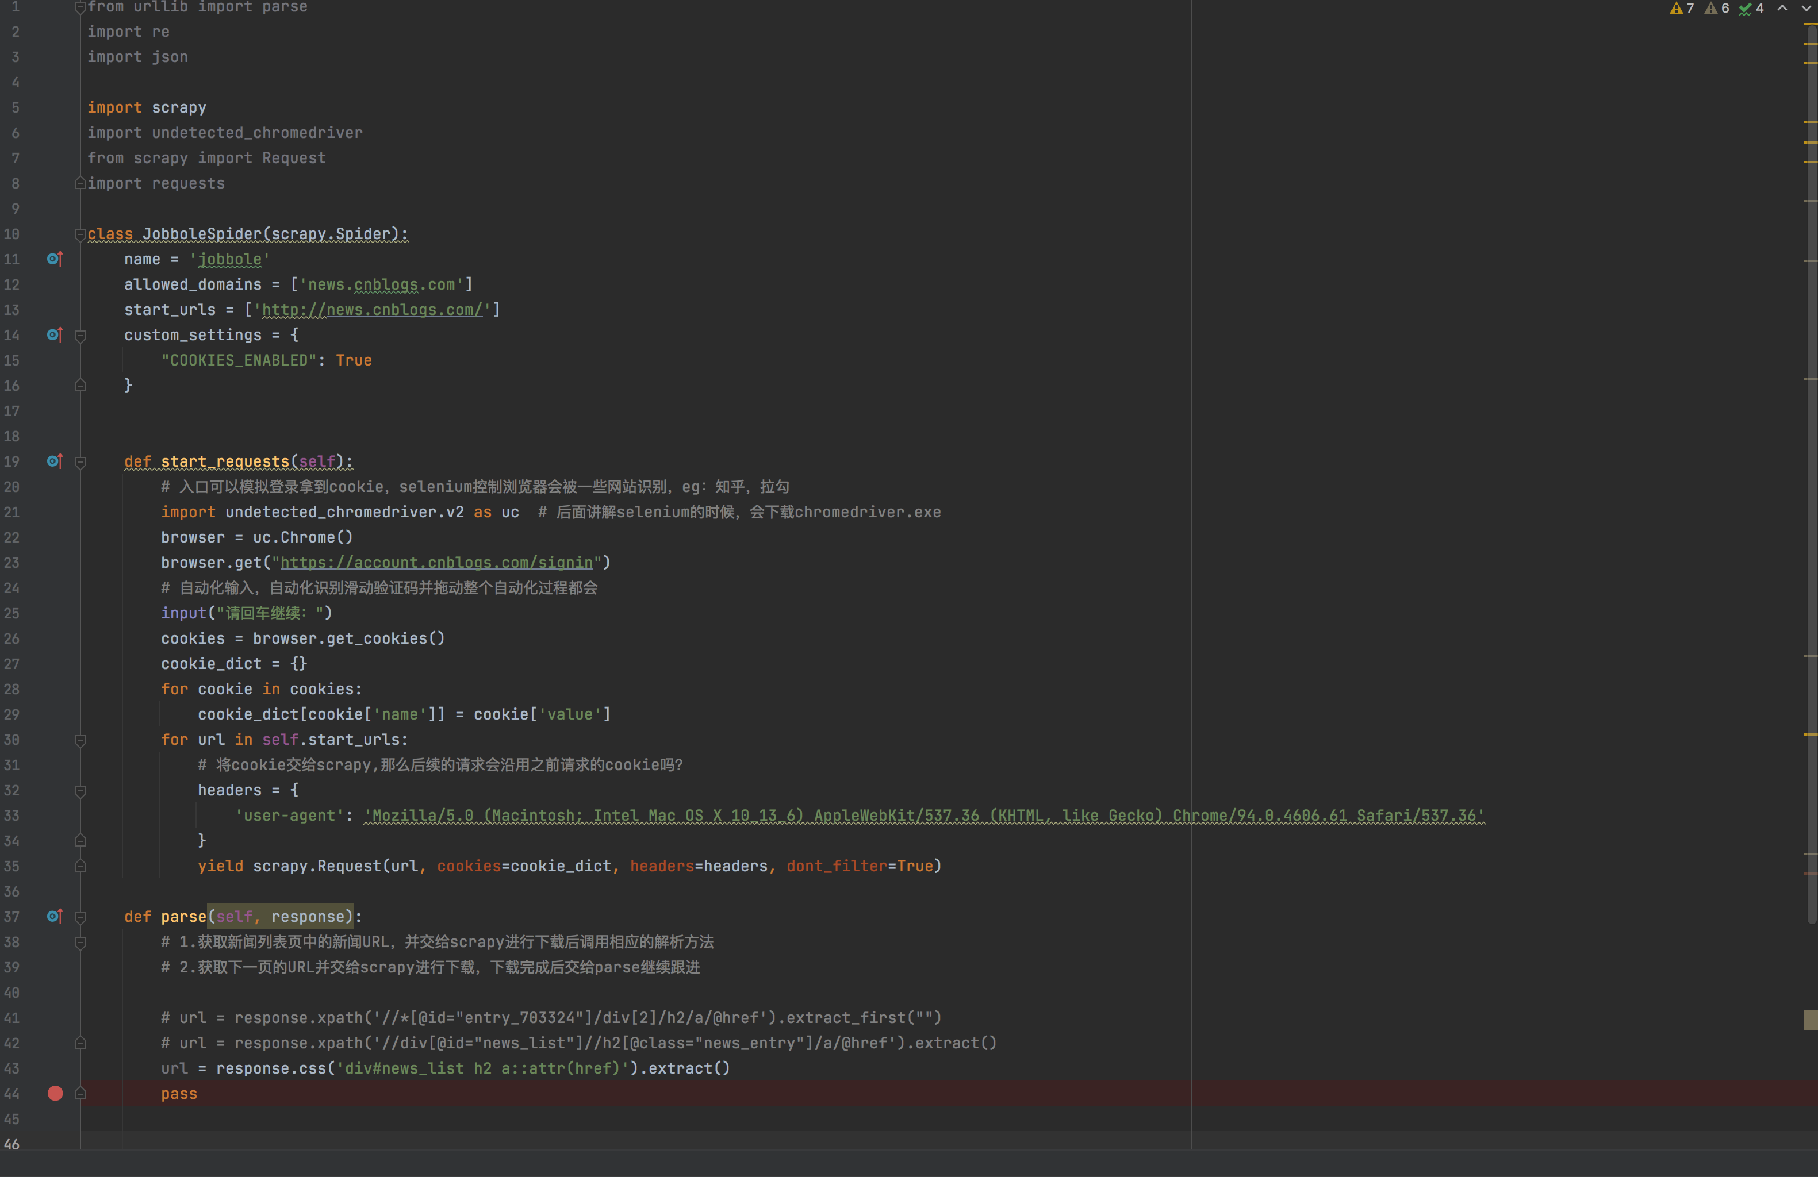Remove the red breakpoint on line 44
Image resolution: width=1818 pixels, height=1177 pixels.
(55, 1093)
